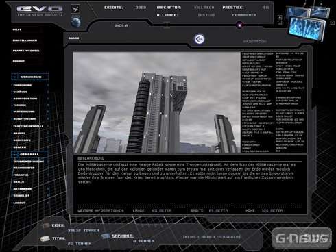The image size is (336, 252).
Task: Open the Nachrichten menu item
Action: [24, 168]
